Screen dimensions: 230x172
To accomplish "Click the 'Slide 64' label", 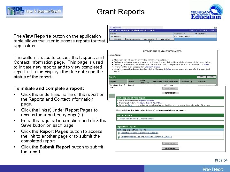I will tap(221, 160).
